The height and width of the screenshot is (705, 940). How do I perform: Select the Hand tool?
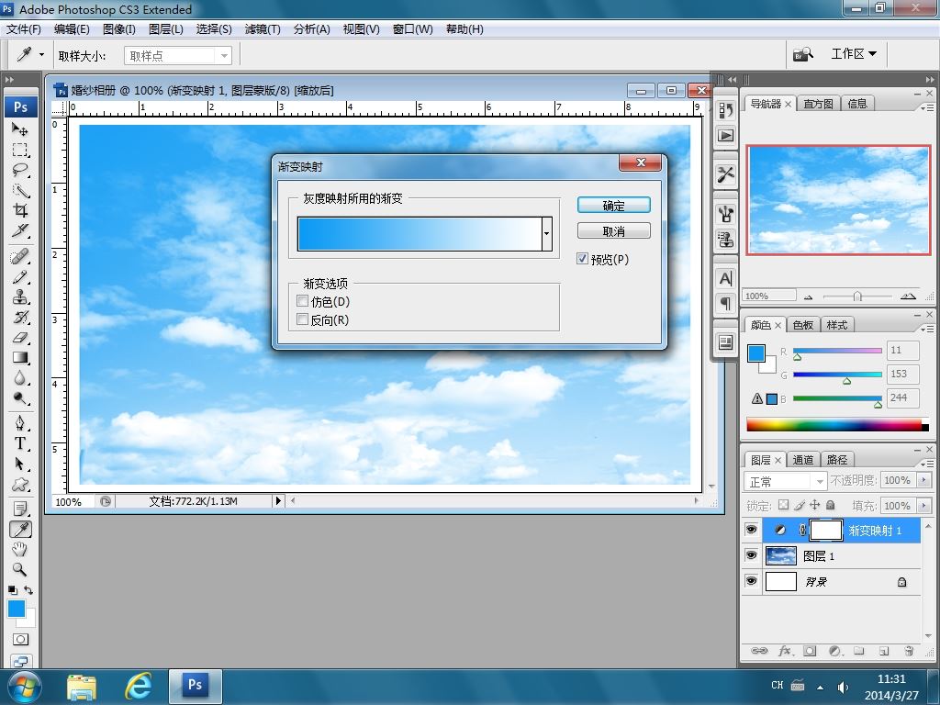20,549
